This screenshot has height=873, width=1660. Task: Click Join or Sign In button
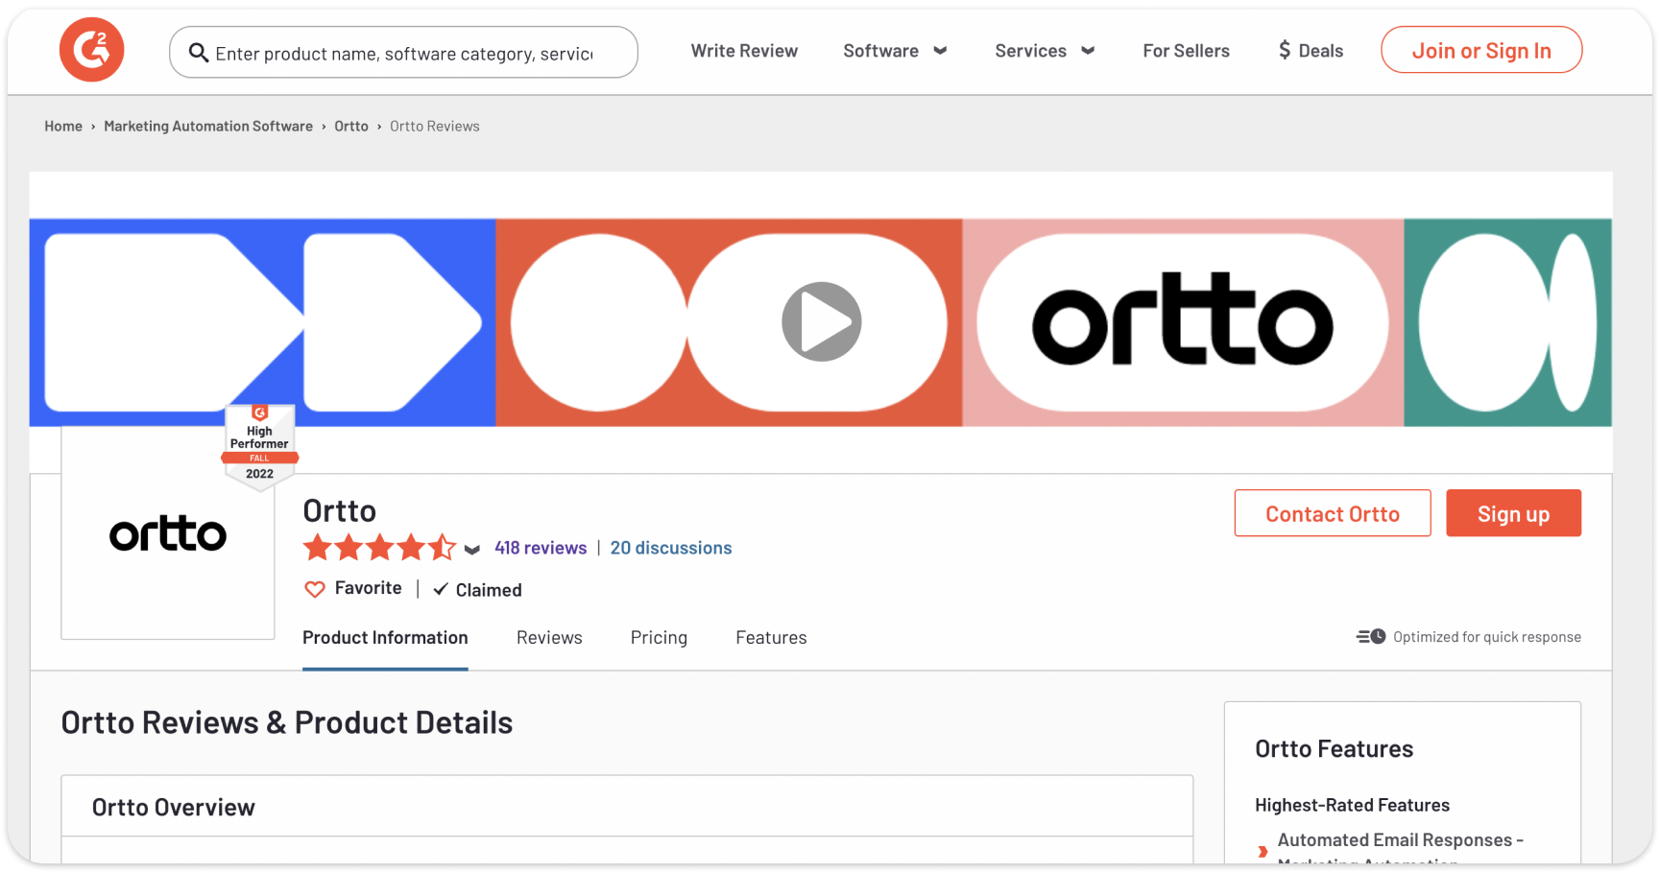click(1481, 50)
